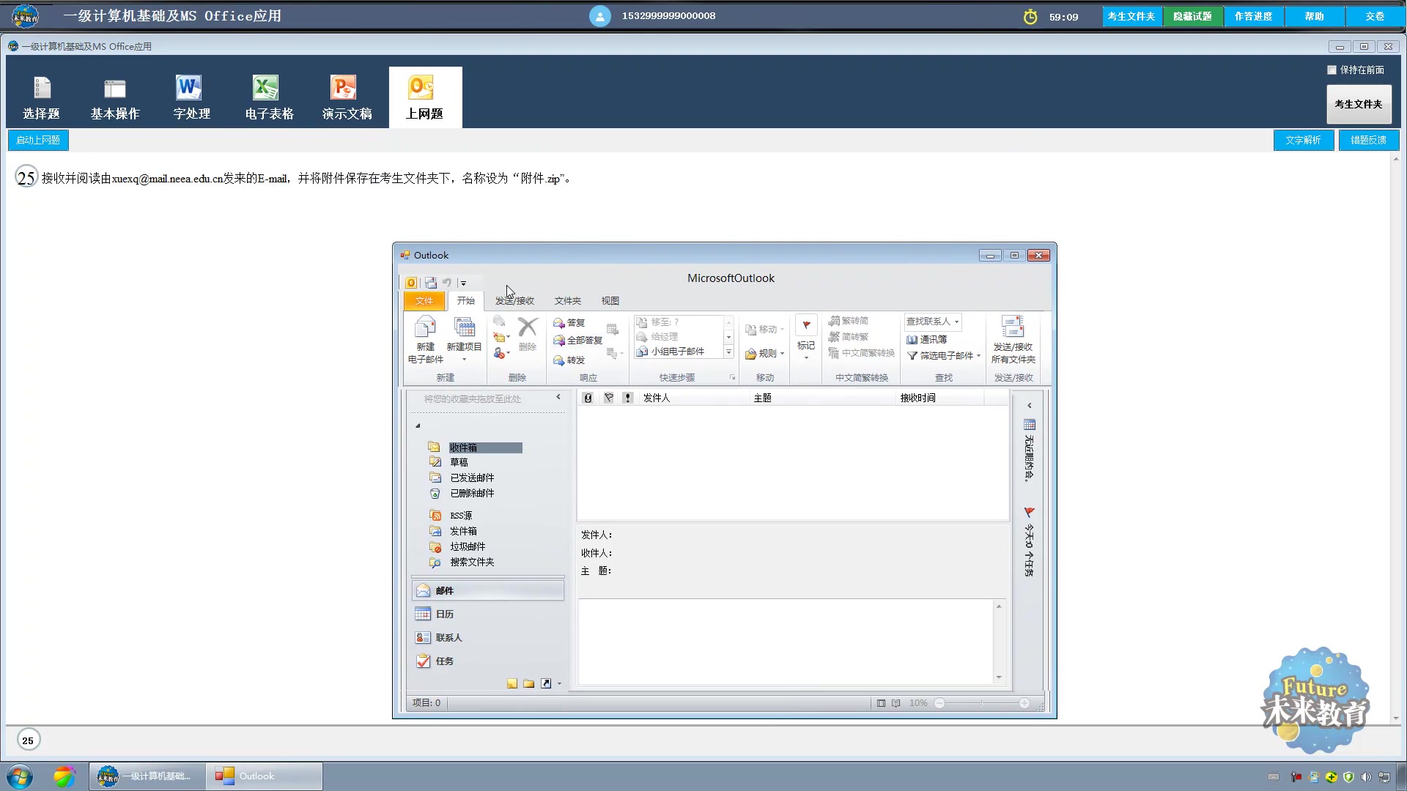Open Contacts (联系人) in navigation pane
1407x791 pixels.
click(448, 638)
